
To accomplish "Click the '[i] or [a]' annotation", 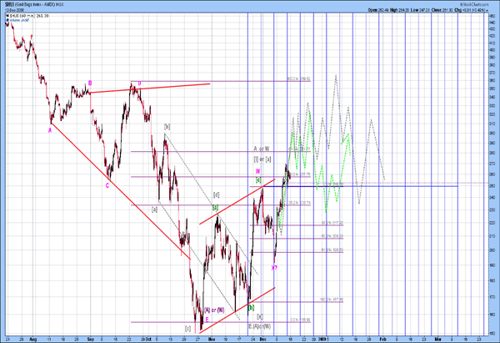I will coord(262,159).
